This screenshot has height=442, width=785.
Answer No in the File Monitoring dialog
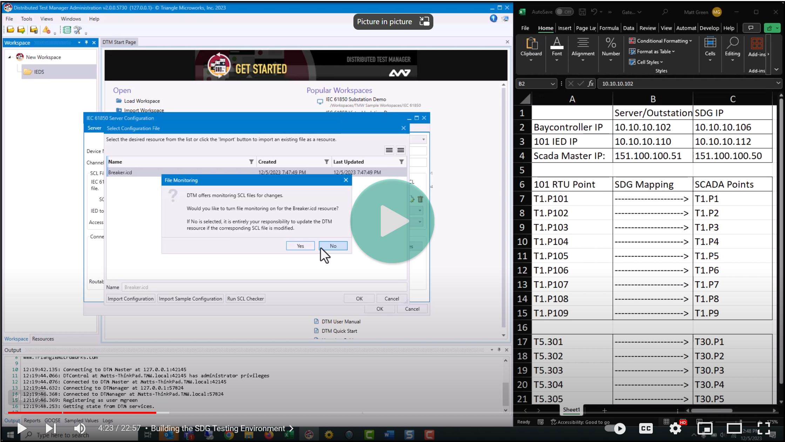[332, 246]
